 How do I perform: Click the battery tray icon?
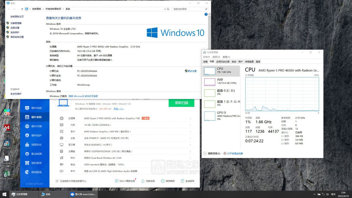tap(319, 194)
